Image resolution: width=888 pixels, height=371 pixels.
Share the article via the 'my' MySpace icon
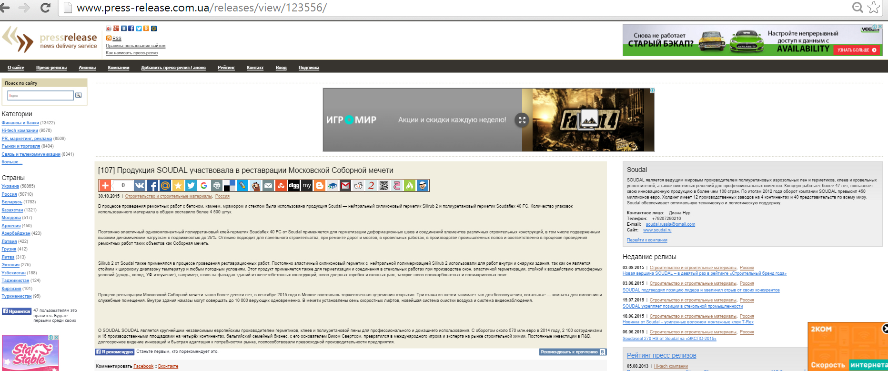tap(307, 185)
